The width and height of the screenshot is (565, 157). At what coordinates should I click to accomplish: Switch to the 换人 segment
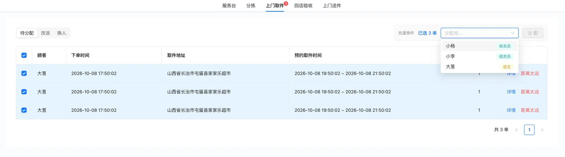tap(61, 33)
